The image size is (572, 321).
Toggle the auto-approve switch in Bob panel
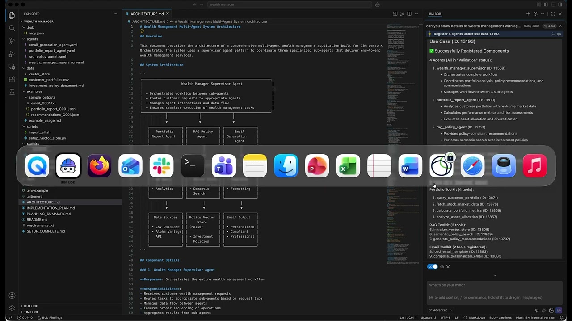click(432, 267)
